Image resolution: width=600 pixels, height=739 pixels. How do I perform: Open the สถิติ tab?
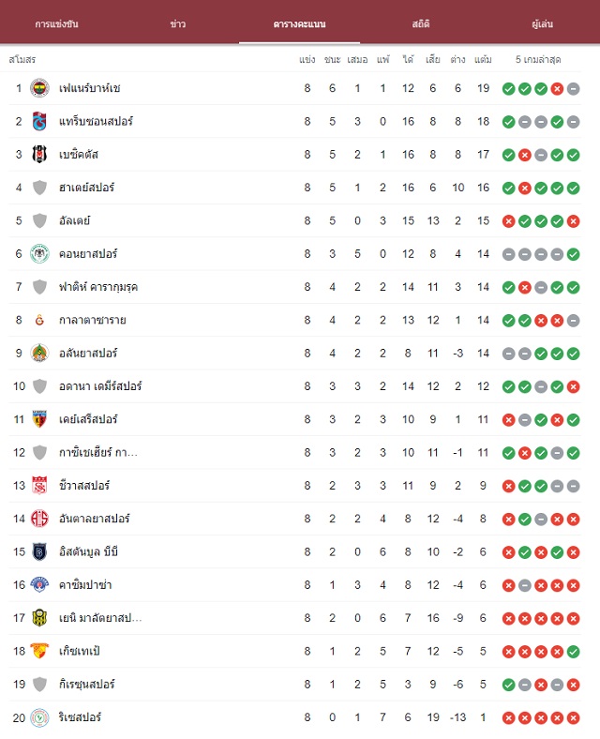[421, 24]
